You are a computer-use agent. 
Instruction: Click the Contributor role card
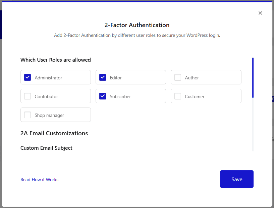coord(55,96)
